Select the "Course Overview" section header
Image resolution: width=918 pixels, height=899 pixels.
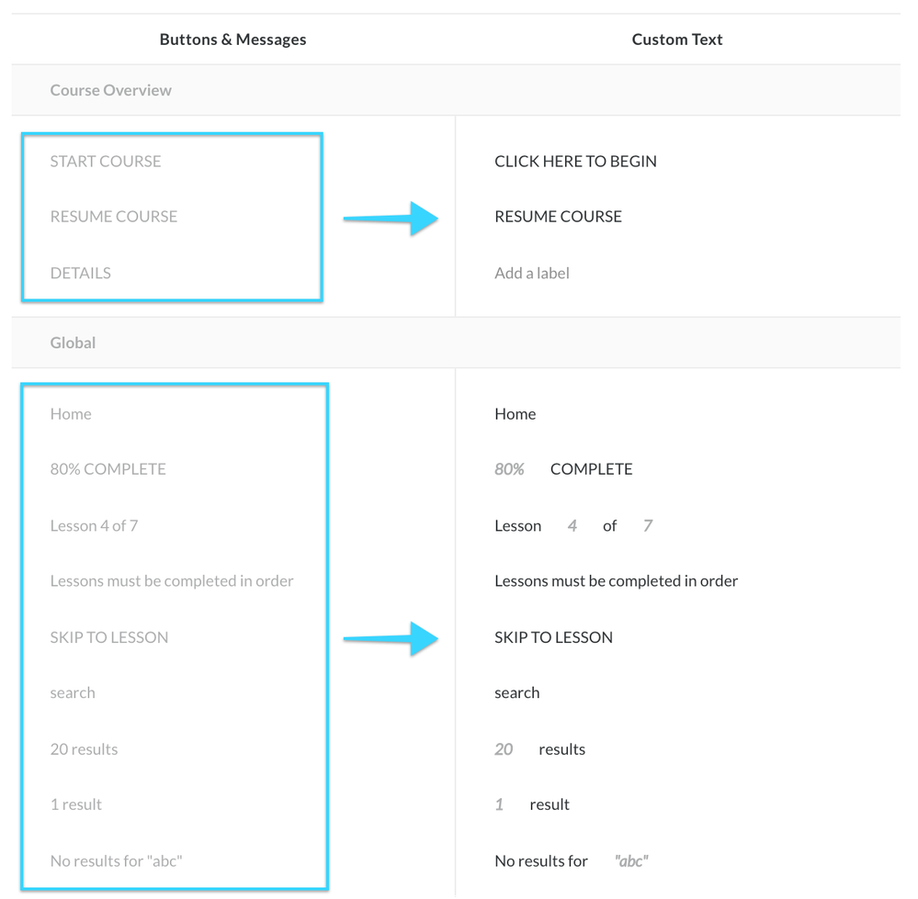coord(110,90)
